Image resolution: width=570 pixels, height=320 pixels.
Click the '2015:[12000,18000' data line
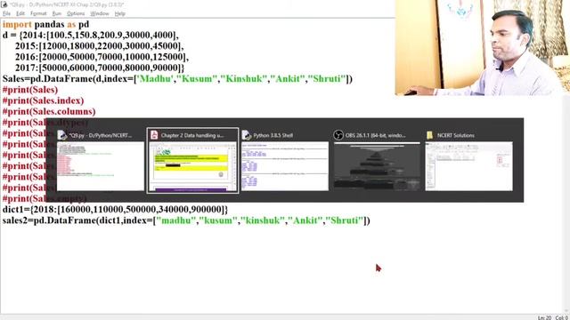click(x=99, y=46)
